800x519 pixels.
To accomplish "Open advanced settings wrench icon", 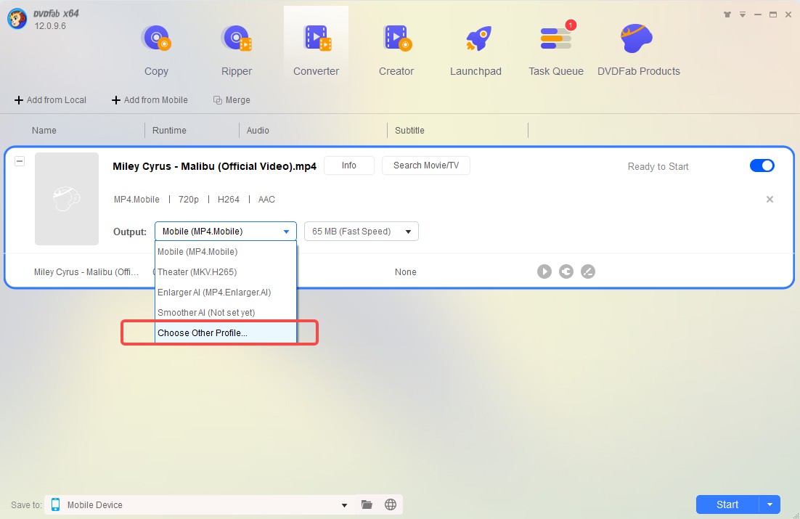I will (566, 271).
